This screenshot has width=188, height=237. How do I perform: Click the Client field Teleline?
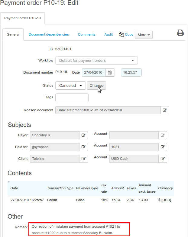pyautogui.click(x=55, y=159)
